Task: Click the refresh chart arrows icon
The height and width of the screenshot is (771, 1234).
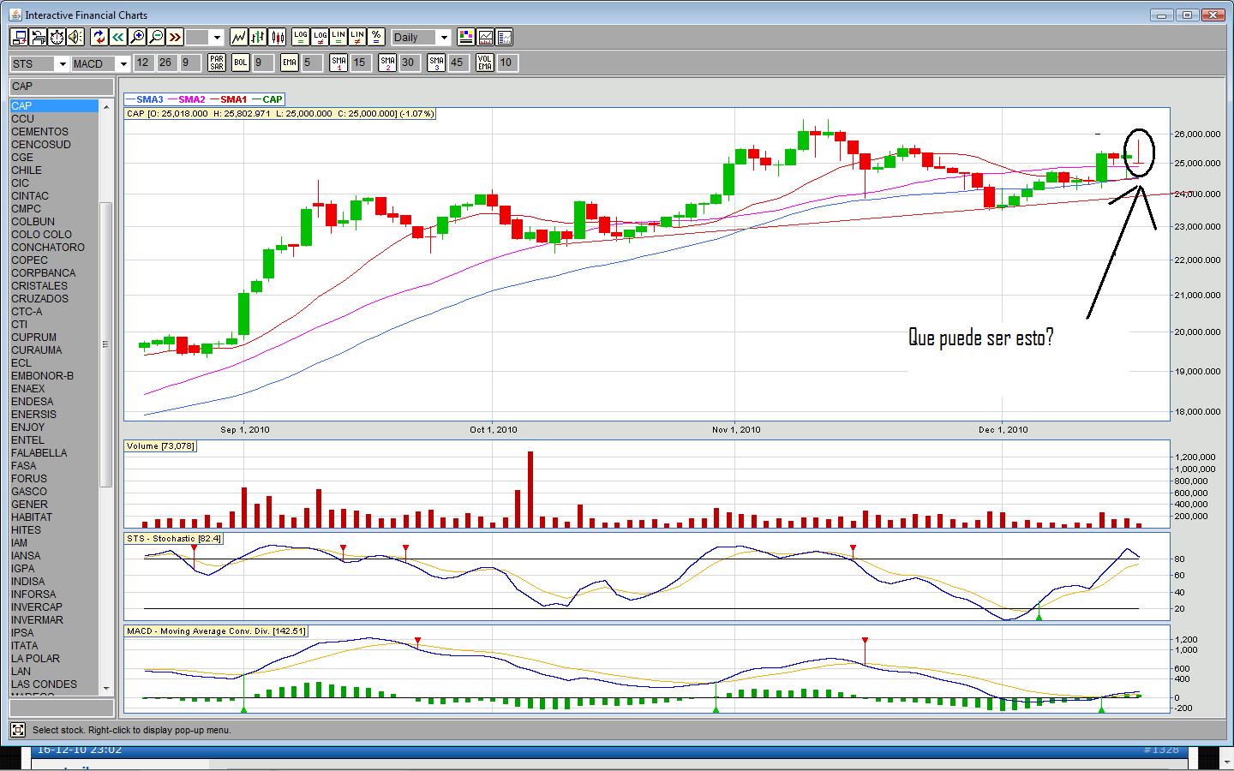Action: tap(99, 37)
